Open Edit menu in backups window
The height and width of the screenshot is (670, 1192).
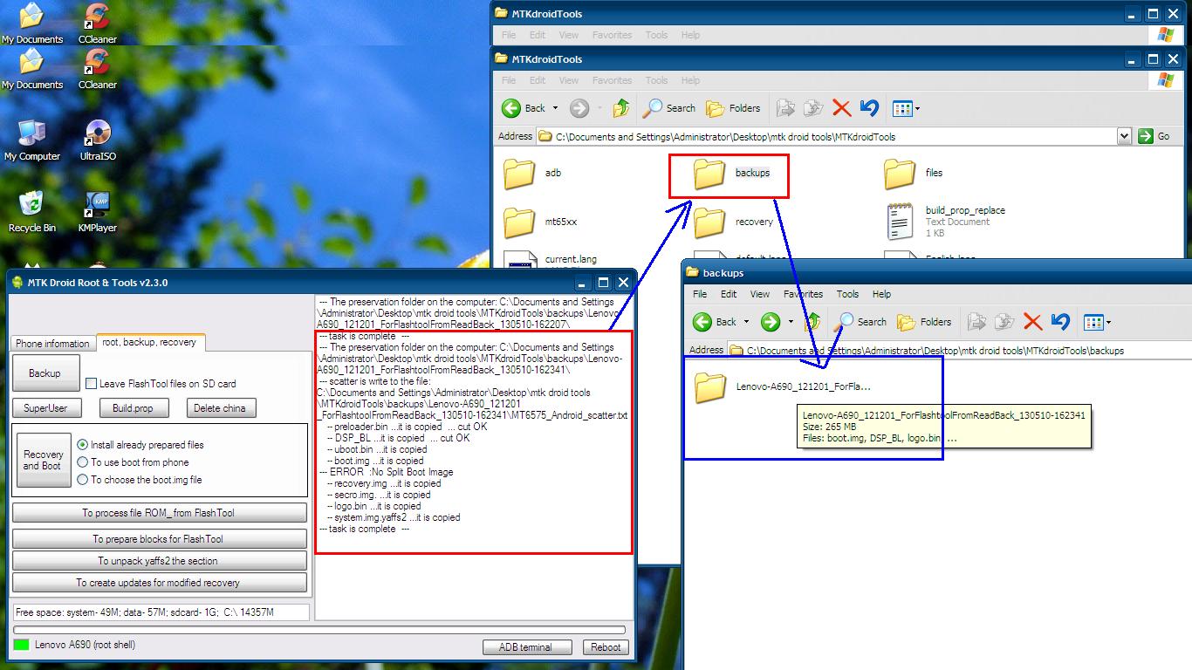coord(729,294)
